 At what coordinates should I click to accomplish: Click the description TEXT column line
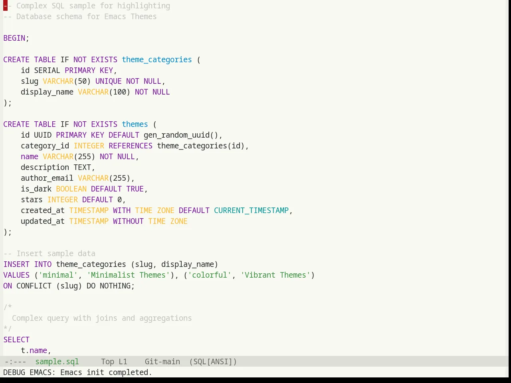tap(58, 167)
